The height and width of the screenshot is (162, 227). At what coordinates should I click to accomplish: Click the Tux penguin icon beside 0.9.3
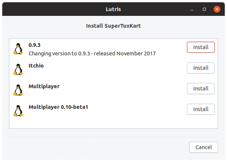click(x=18, y=49)
